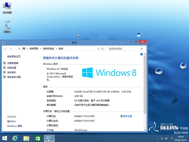Click the 更改设置 link
Screen dimensions: 189x142
coord(128,116)
